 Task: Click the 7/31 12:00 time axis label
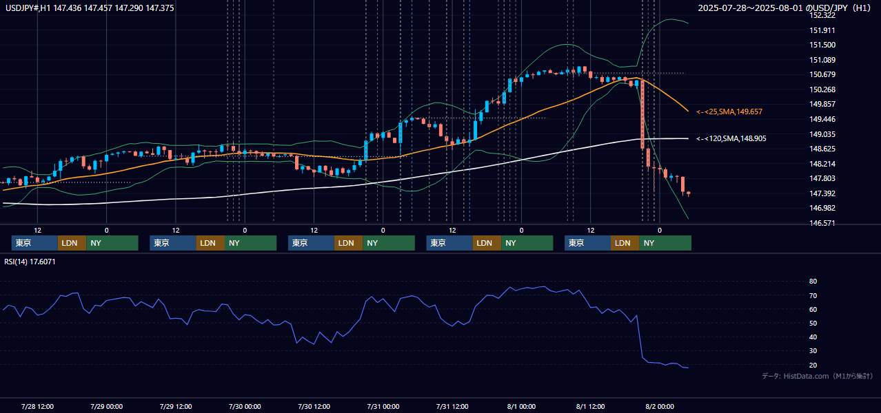(x=452, y=406)
